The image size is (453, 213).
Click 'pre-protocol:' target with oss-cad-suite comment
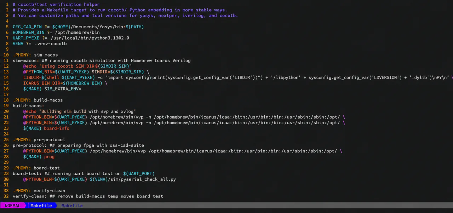[78, 146]
